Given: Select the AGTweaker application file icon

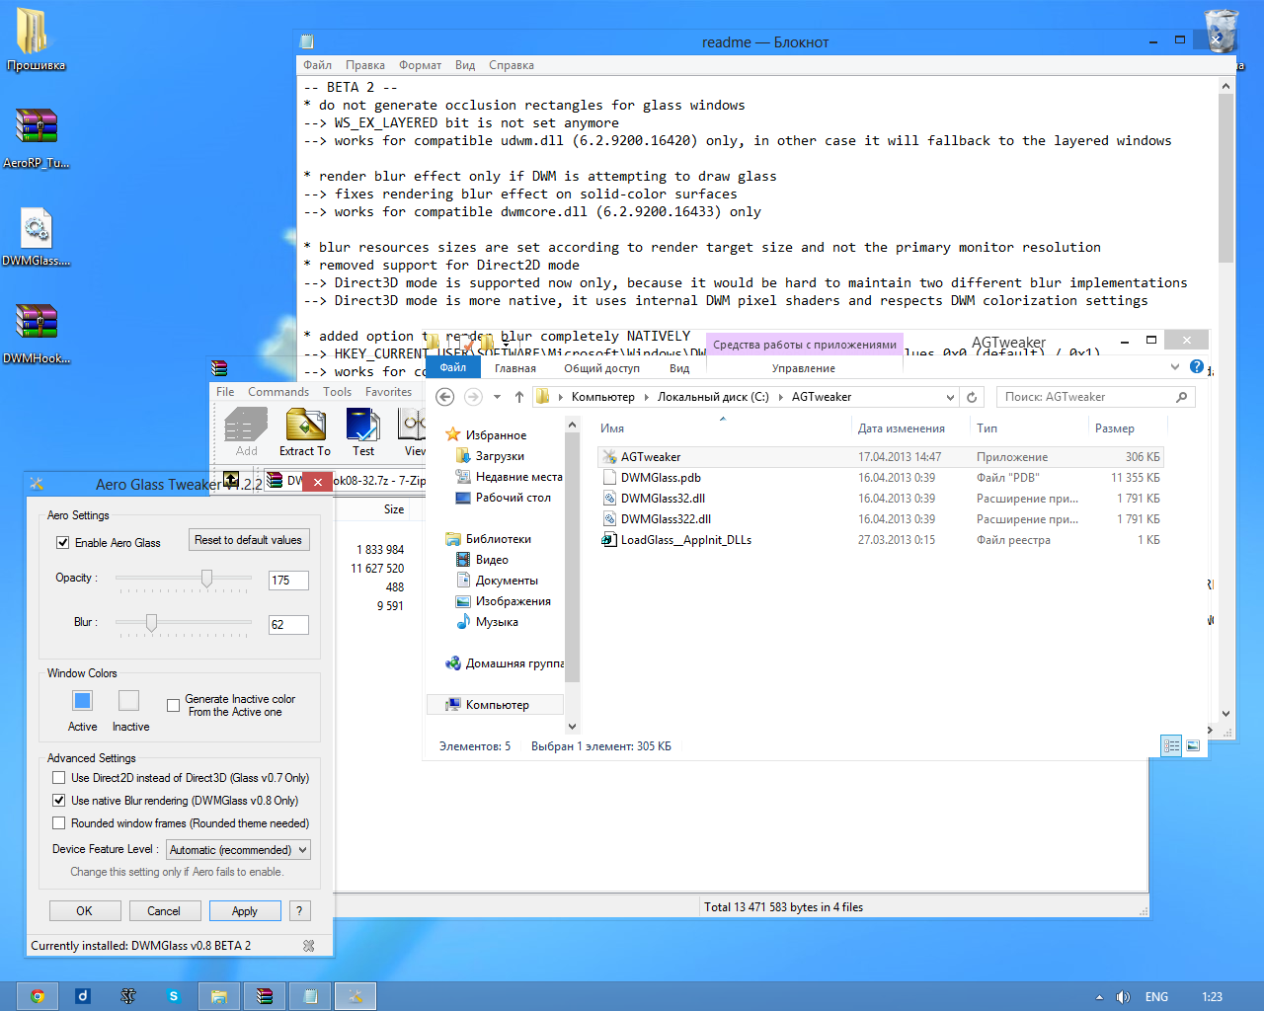Looking at the screenshot, I should 610,457.
